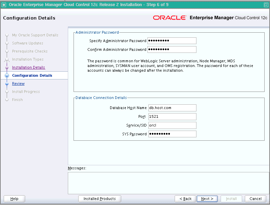The width and height of the screenshot is (270, 205).
Task: Click the SYS Password label
Action: [134, 134]
